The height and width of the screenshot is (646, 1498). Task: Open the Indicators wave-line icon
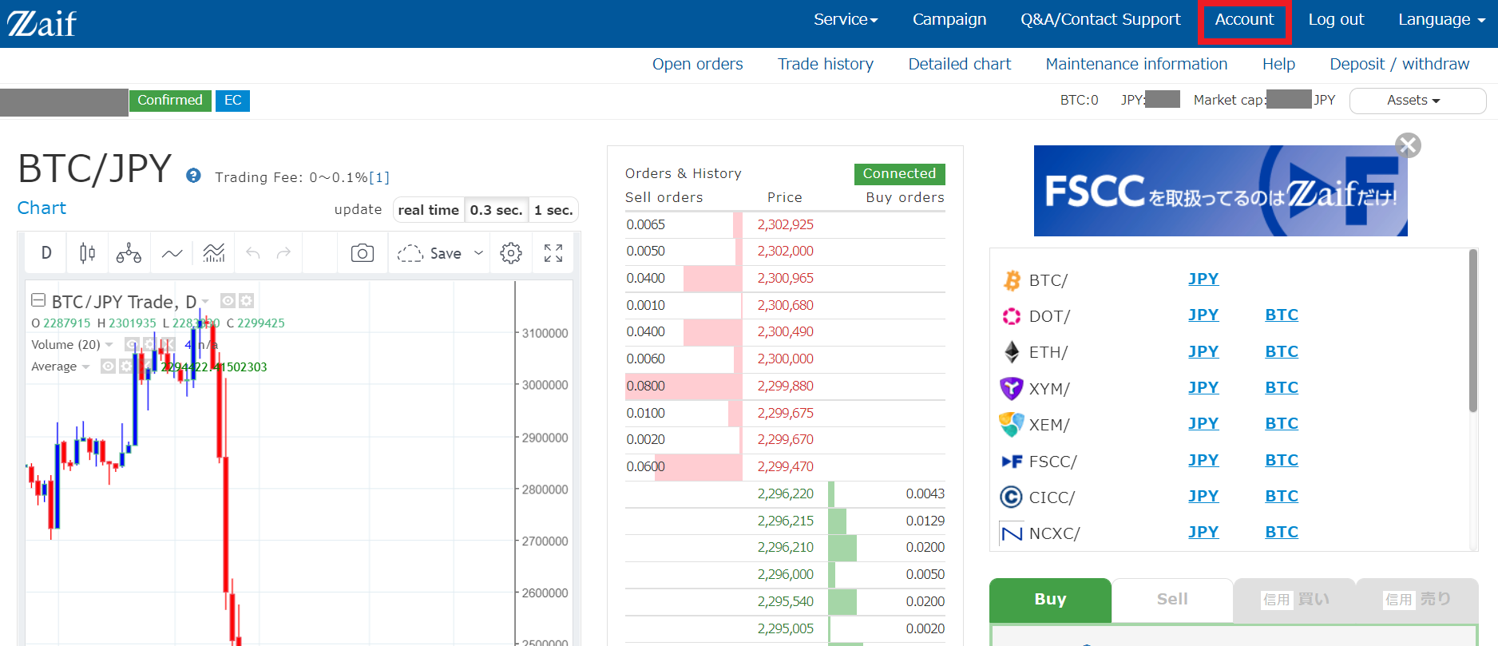[172, 253]
